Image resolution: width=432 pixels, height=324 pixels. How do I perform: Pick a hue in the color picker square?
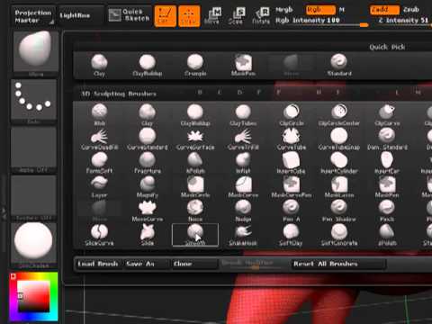pyautogui.click(x=33, y=296)
